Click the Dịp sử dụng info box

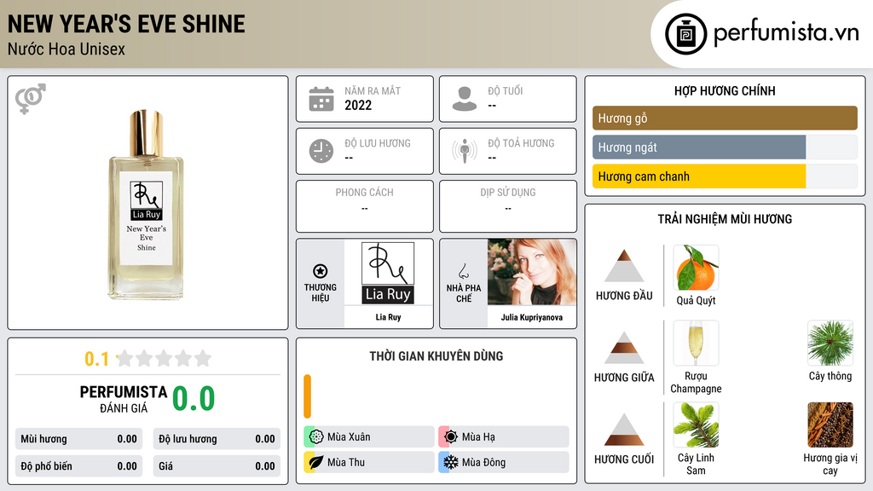point(508,206)
